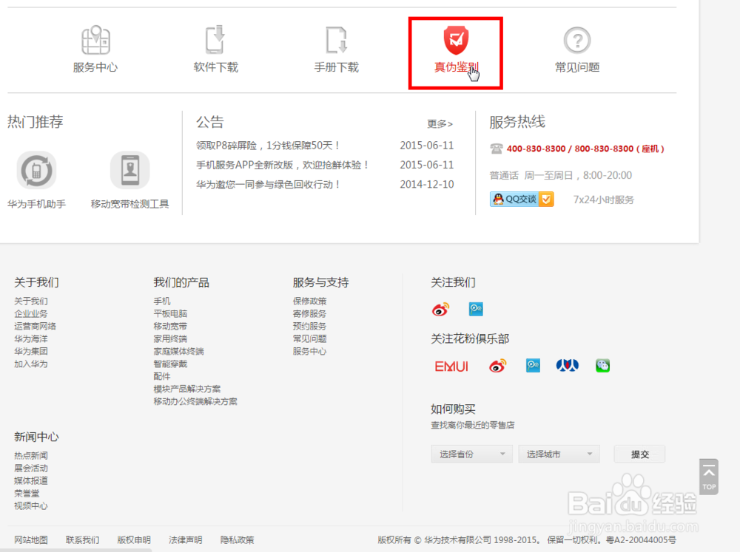
Task: Open the 关于我们 footer link
Action: [30, 301]
